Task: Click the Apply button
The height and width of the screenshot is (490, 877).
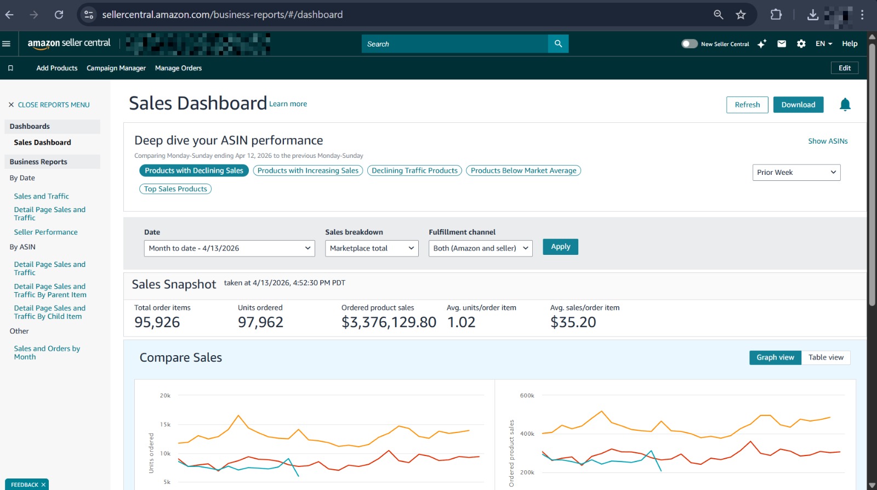Action: pos(560,247)
